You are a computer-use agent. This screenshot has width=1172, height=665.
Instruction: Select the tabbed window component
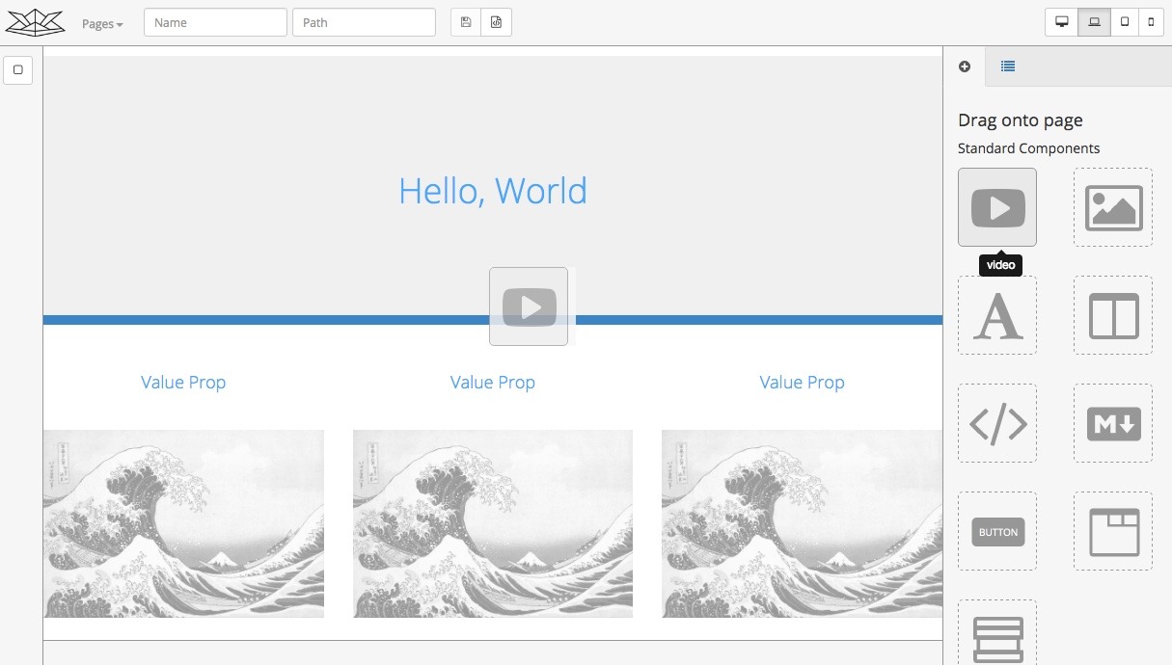click(x=1112, y=531)
